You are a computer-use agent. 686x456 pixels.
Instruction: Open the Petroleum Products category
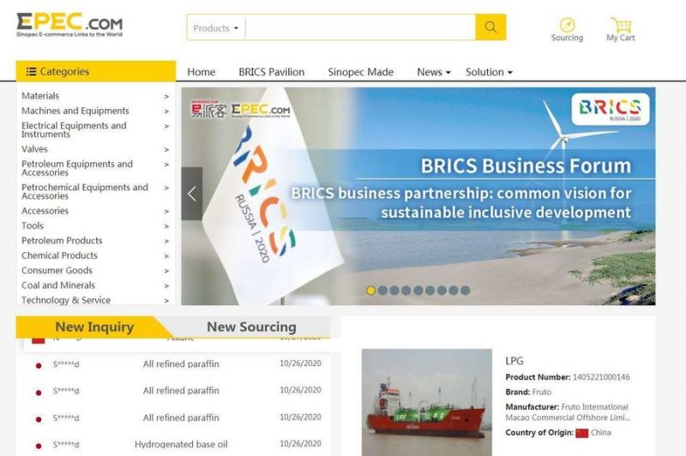point(62,241)
